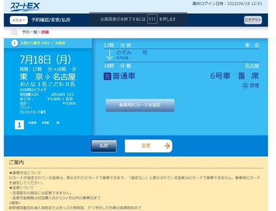Click the スマートEX logo

coord(25,7)
